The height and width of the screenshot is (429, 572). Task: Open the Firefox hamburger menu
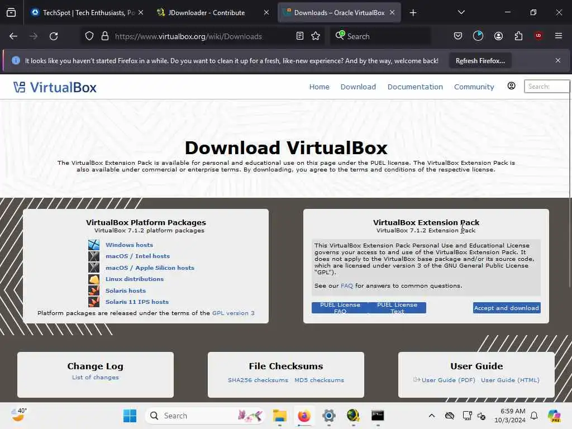point(559,36)
